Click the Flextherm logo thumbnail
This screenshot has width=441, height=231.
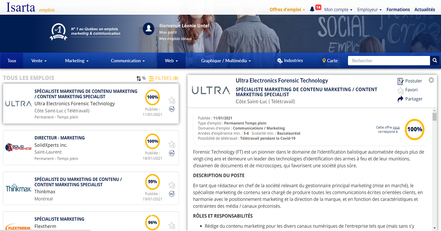18,227
